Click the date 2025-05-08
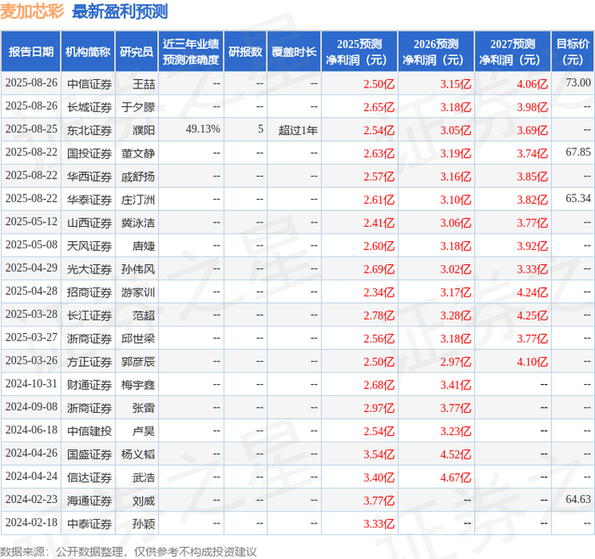 pyautogui.click(x=31, y=245)
